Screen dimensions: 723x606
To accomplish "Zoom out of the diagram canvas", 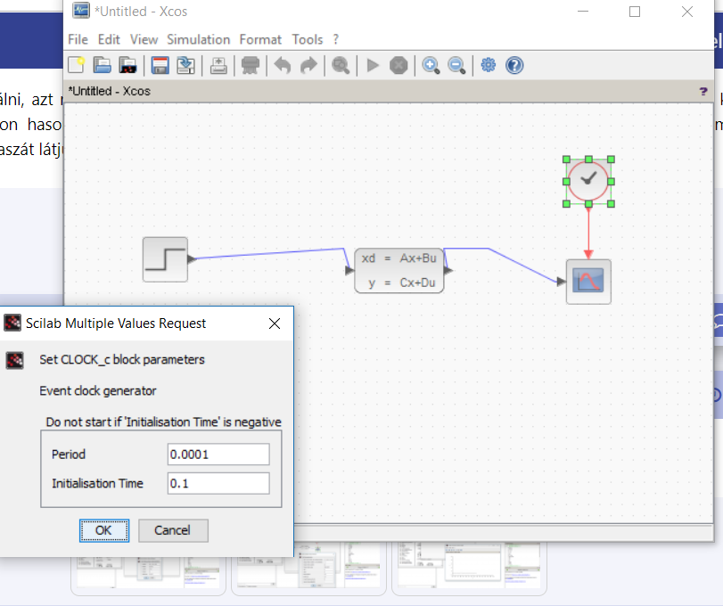I will click(x=456, y=65).
